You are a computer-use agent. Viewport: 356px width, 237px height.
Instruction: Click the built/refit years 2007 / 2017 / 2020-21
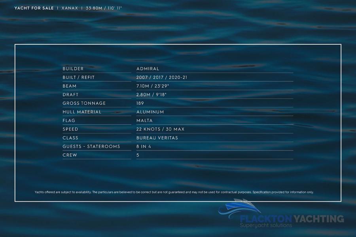click(162, 77)
